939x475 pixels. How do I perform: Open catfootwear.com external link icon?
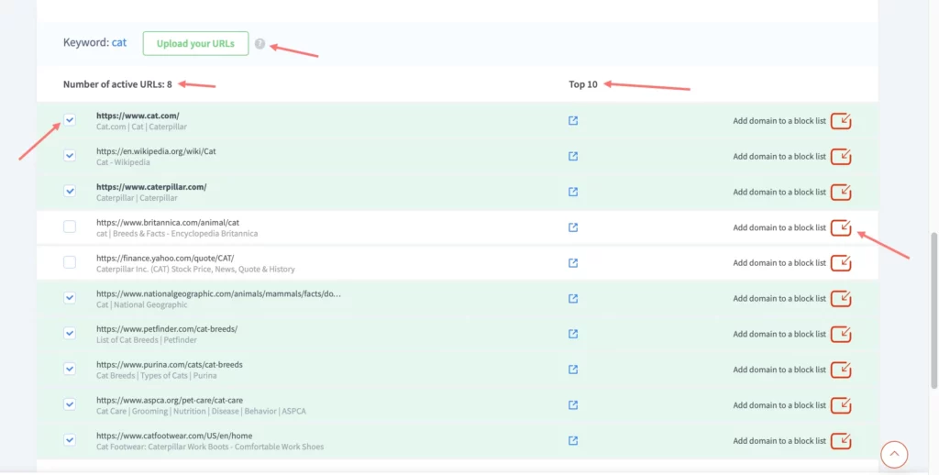coord(573,440)
